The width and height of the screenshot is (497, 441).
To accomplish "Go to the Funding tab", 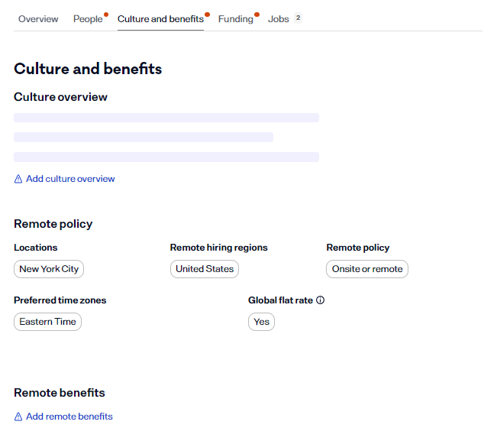I will pos(235,19).
